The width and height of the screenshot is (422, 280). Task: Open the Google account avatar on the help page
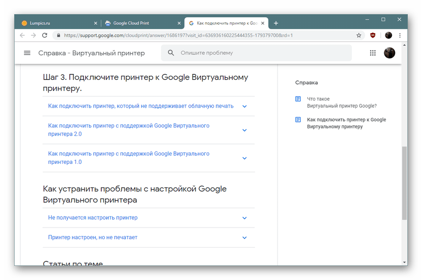tap(389, 53)
